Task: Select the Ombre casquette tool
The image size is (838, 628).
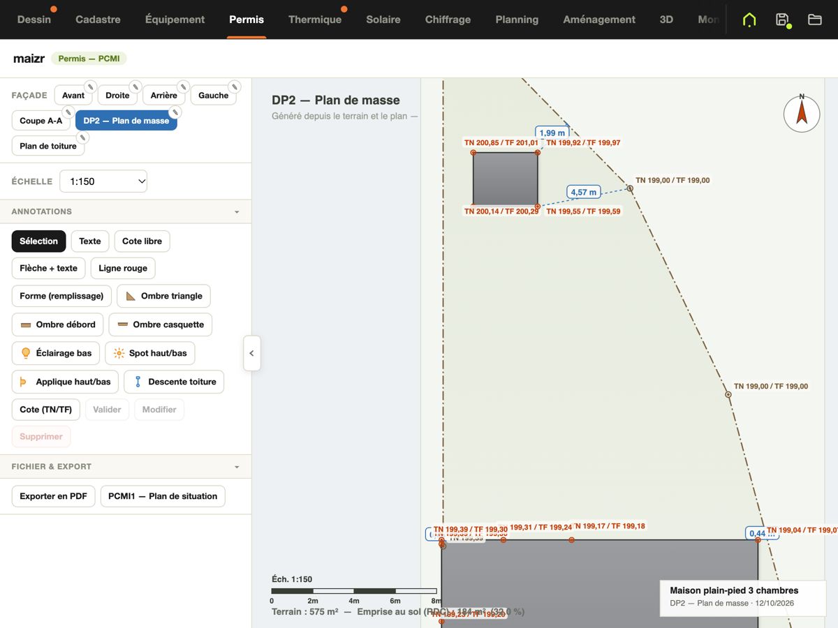Action: (x=161, y=324)
